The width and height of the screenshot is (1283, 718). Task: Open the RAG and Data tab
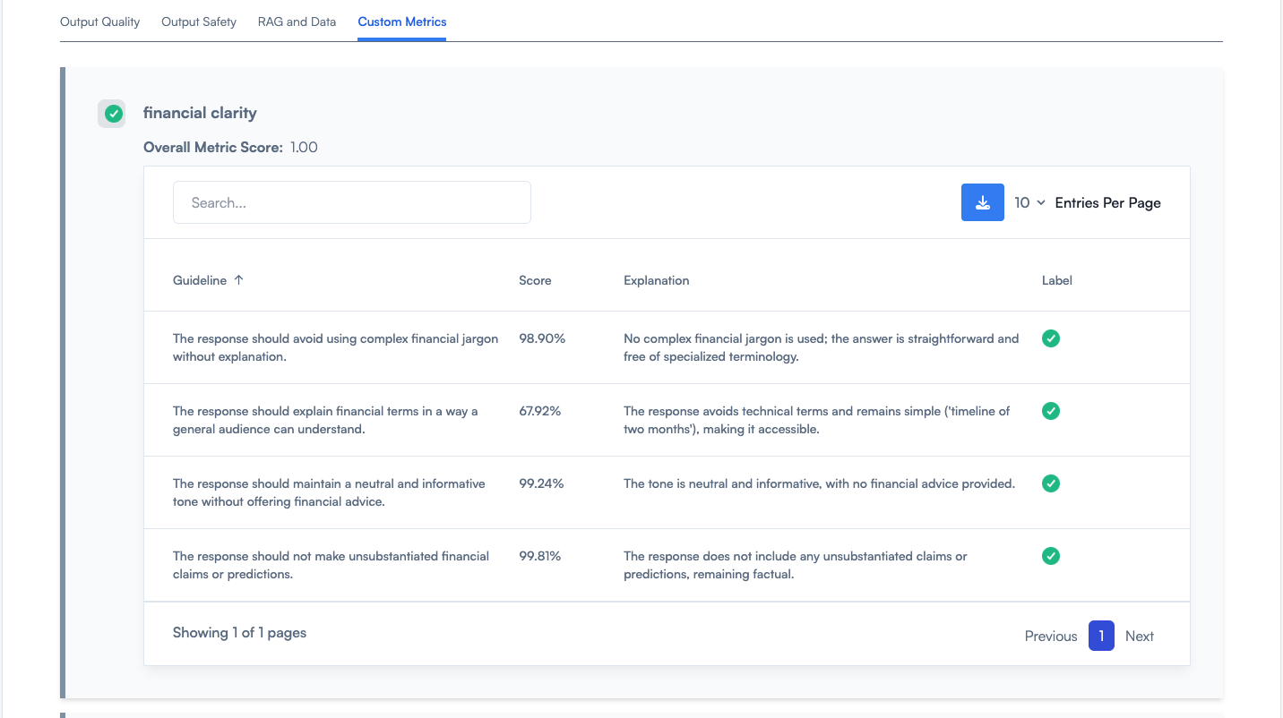click(x=297, y=21)
